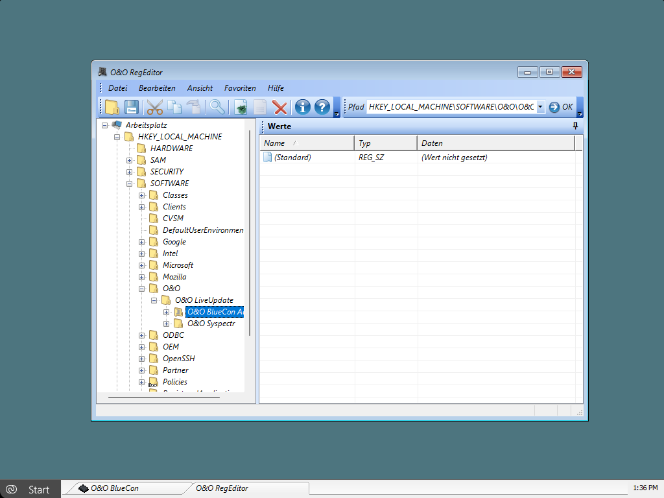Select the (Standard) value row
664x498 pixels.
coord(292,158)
